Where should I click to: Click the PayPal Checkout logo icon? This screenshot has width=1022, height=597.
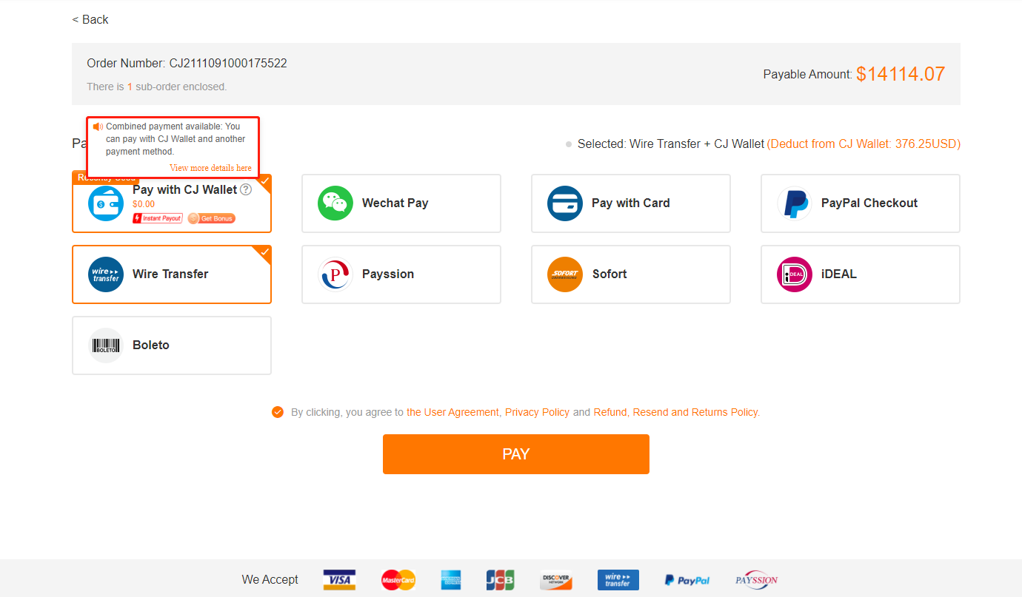[x=795, y=203]
